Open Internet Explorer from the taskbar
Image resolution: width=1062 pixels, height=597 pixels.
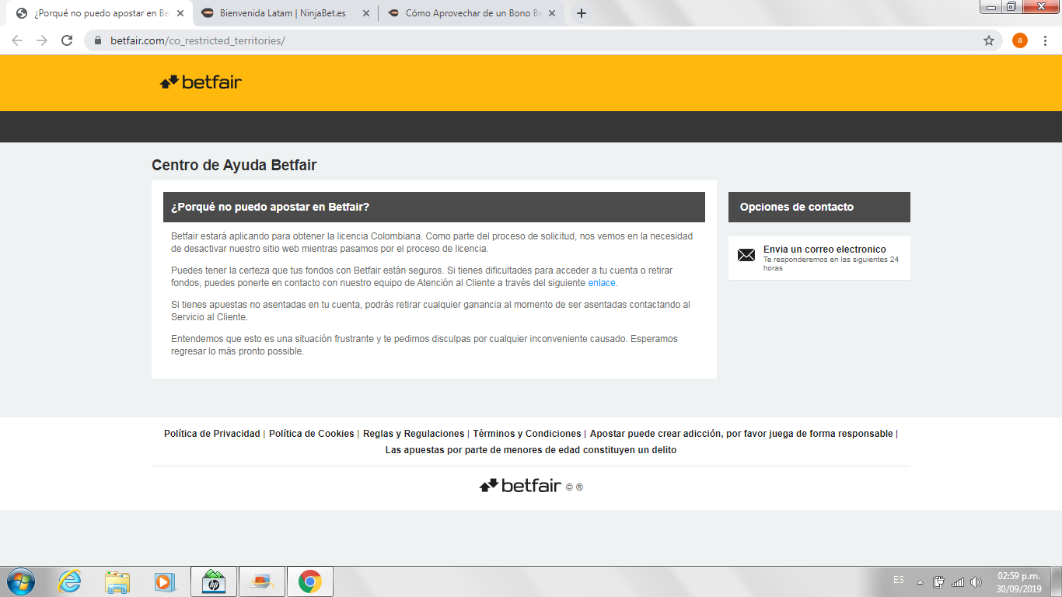(70, 581)
